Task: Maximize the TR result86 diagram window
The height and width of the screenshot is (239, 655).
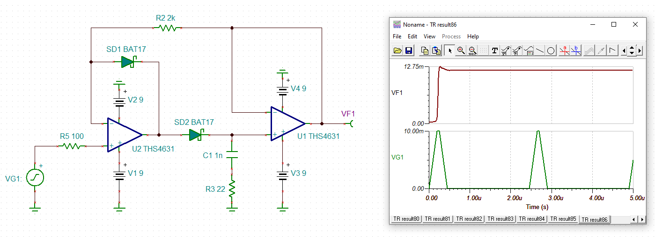Action: point(613,25)
